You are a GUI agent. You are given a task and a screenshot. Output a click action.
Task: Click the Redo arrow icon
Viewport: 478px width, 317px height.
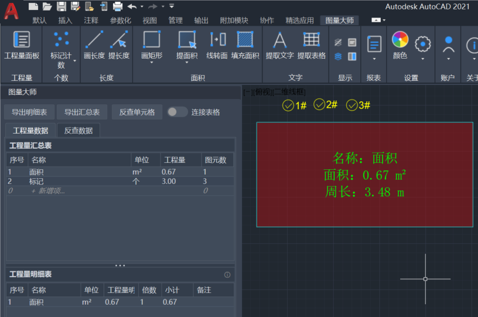coord(153,6)
